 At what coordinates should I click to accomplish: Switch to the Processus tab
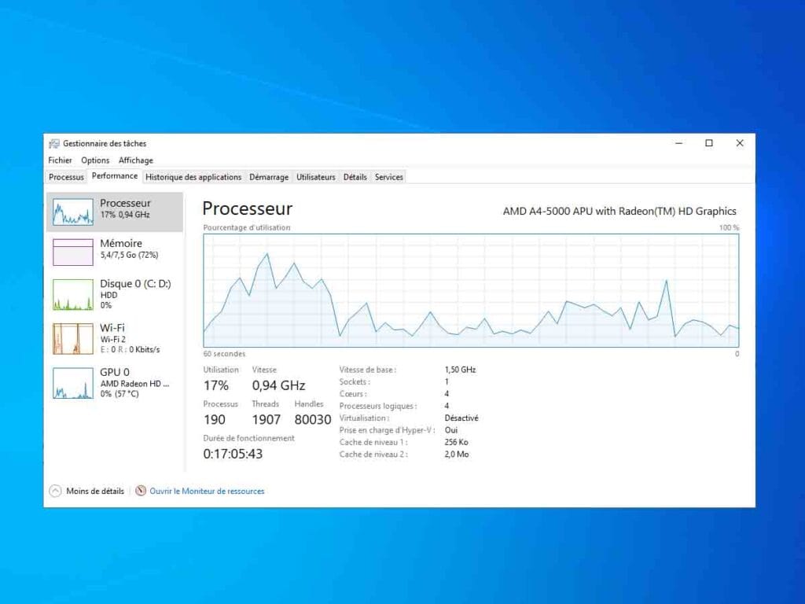(x=66, y=177)
